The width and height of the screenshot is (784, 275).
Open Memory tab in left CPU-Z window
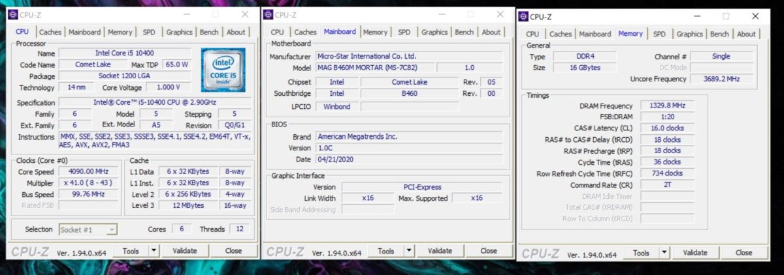[120, 32]
